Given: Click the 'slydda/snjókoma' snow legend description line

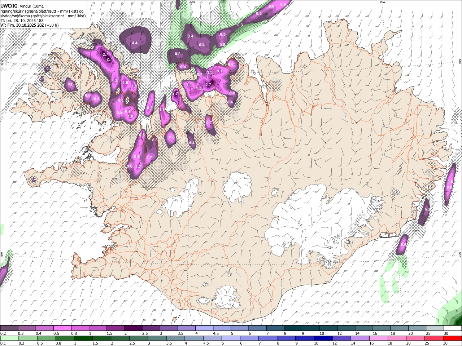Looking at the screenshot, I should [43, 16].
